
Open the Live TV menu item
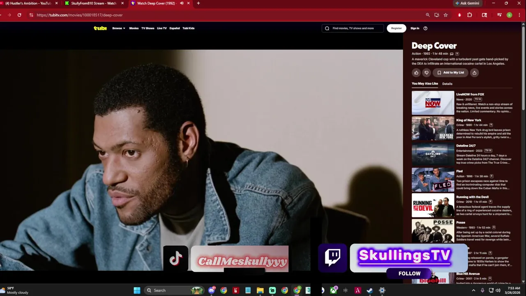tap(162, 28)
